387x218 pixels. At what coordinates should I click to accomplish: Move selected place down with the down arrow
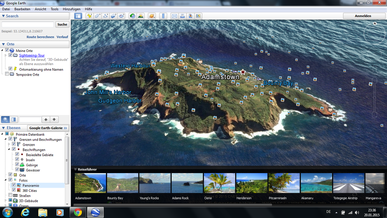54,119
